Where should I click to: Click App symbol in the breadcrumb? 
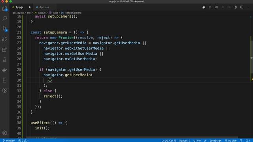click(55, 13)
